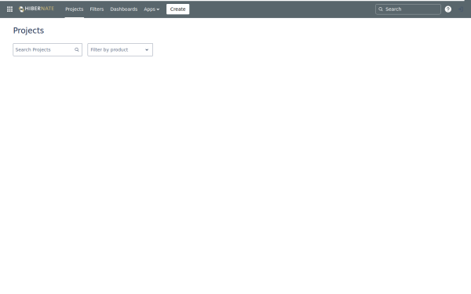Open the Filters menu item
Image resolution: width=471 pixels, height=294 pixels.
pos(97,9)
